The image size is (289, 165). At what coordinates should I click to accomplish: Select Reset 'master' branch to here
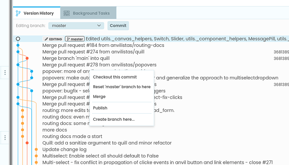click(x=121, y=87)
